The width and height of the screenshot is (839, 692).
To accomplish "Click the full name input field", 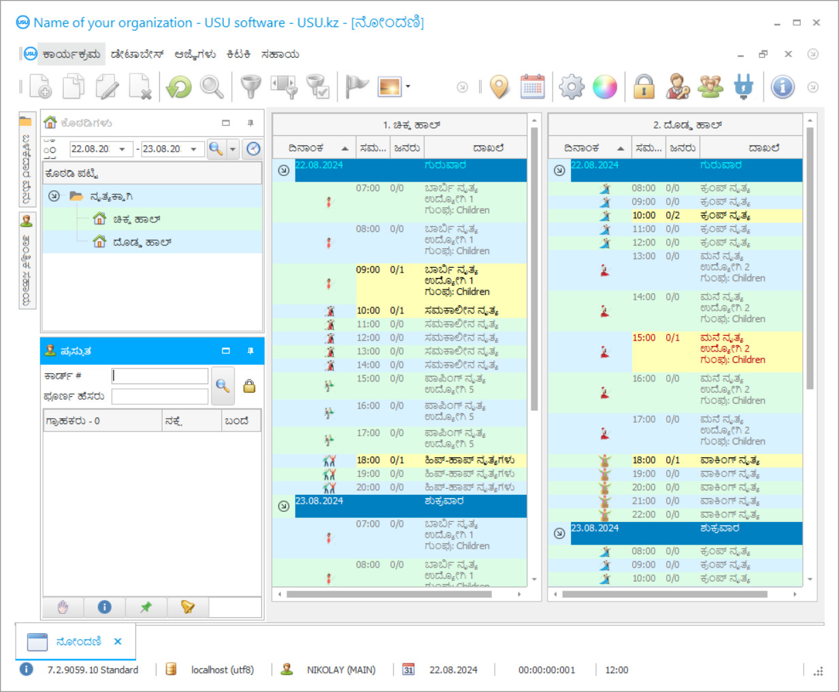I will pyautogui.click(x=160, y=396).
